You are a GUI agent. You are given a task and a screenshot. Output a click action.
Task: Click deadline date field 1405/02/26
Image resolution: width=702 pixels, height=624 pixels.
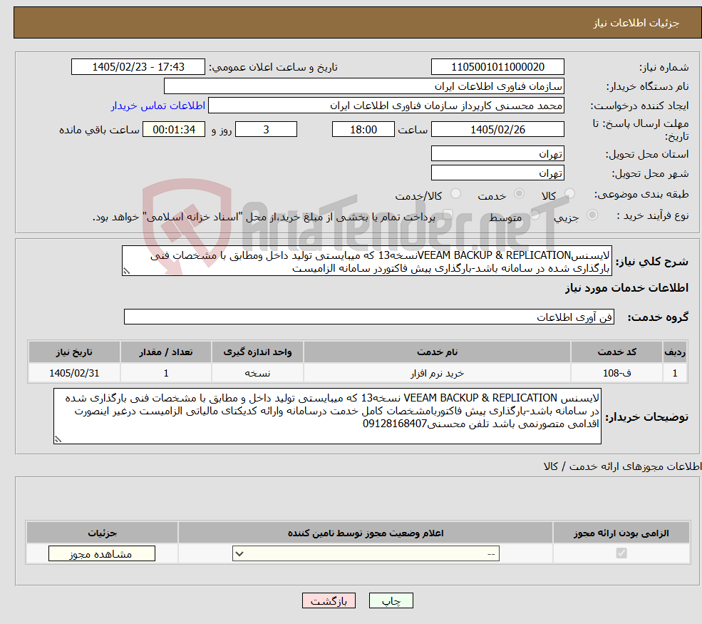(x=497, y=130)
